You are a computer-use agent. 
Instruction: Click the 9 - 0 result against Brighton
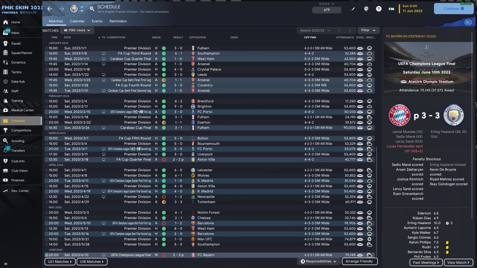[x=179, y=106]
